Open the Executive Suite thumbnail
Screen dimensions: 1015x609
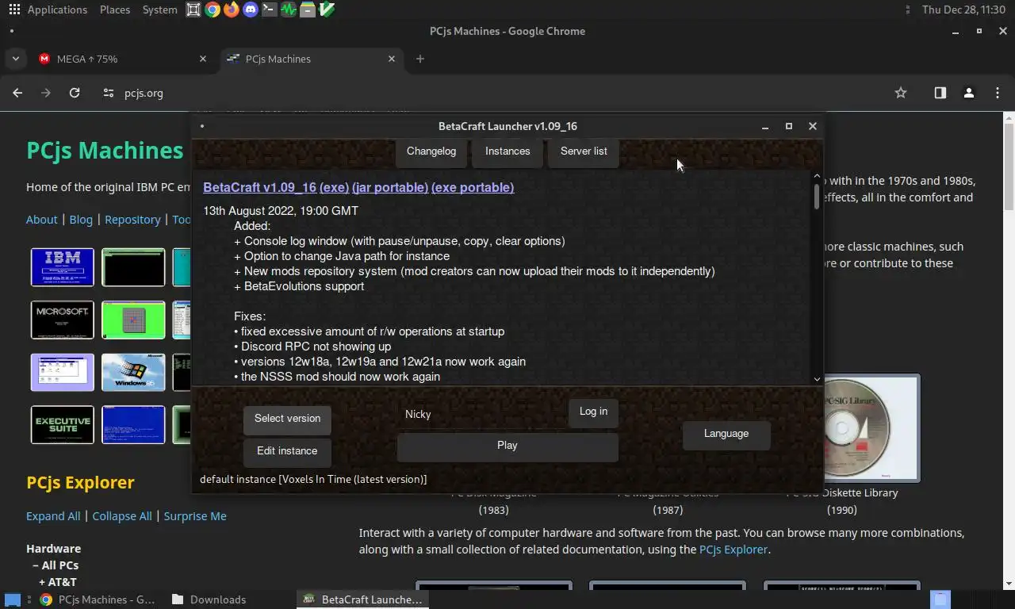pos(63,424)
